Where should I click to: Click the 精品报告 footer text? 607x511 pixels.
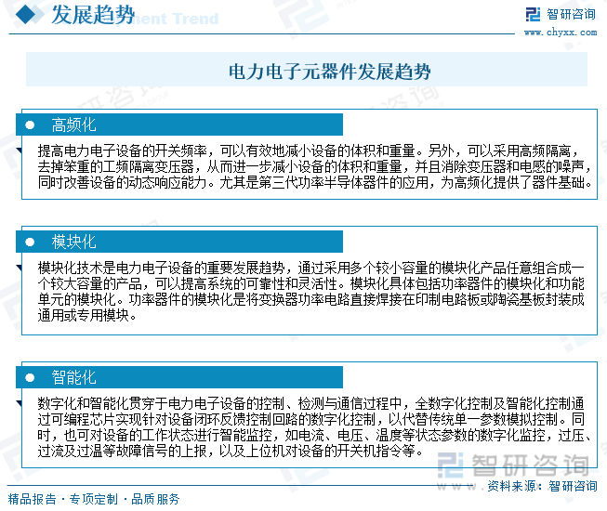[x=33, y=499]
